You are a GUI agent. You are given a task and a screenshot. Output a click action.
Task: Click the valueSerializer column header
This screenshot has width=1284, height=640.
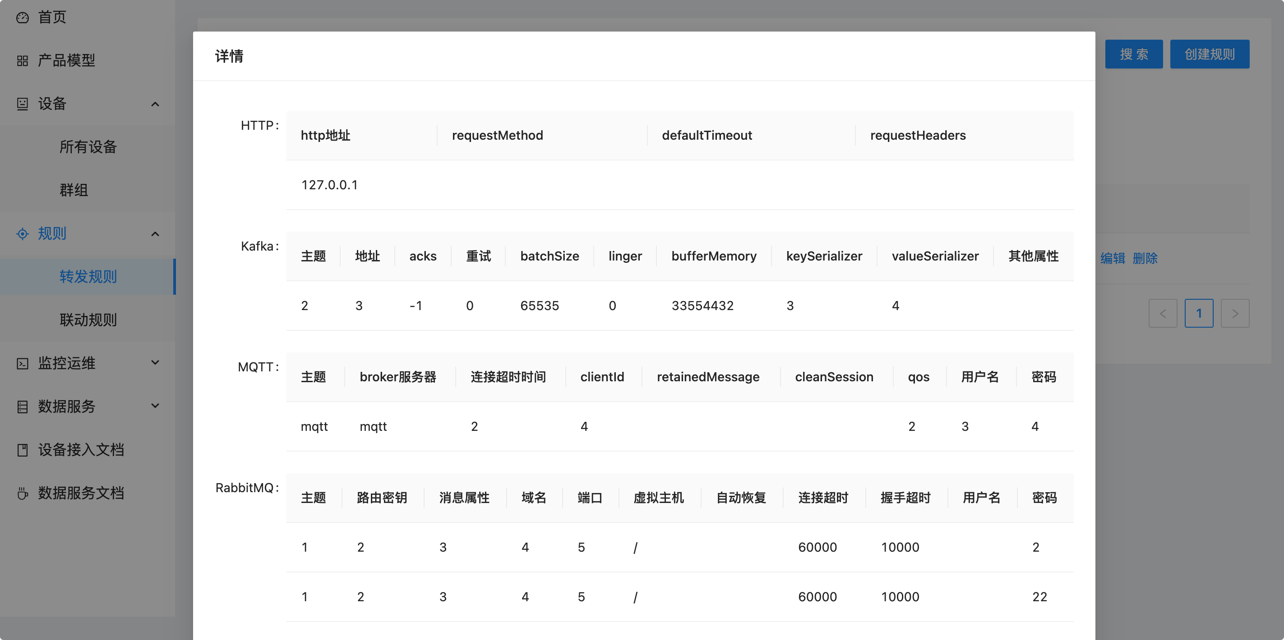coord(935,256)
